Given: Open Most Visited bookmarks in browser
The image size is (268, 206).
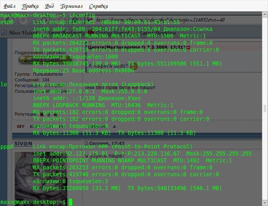Looking at the screenshot, I should (x=19, y=33).
